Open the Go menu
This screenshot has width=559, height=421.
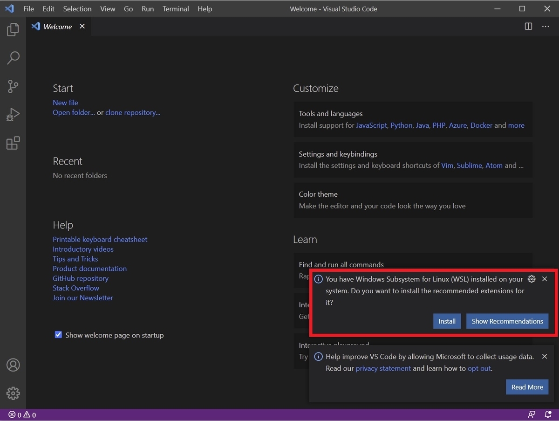coord(129,8)
